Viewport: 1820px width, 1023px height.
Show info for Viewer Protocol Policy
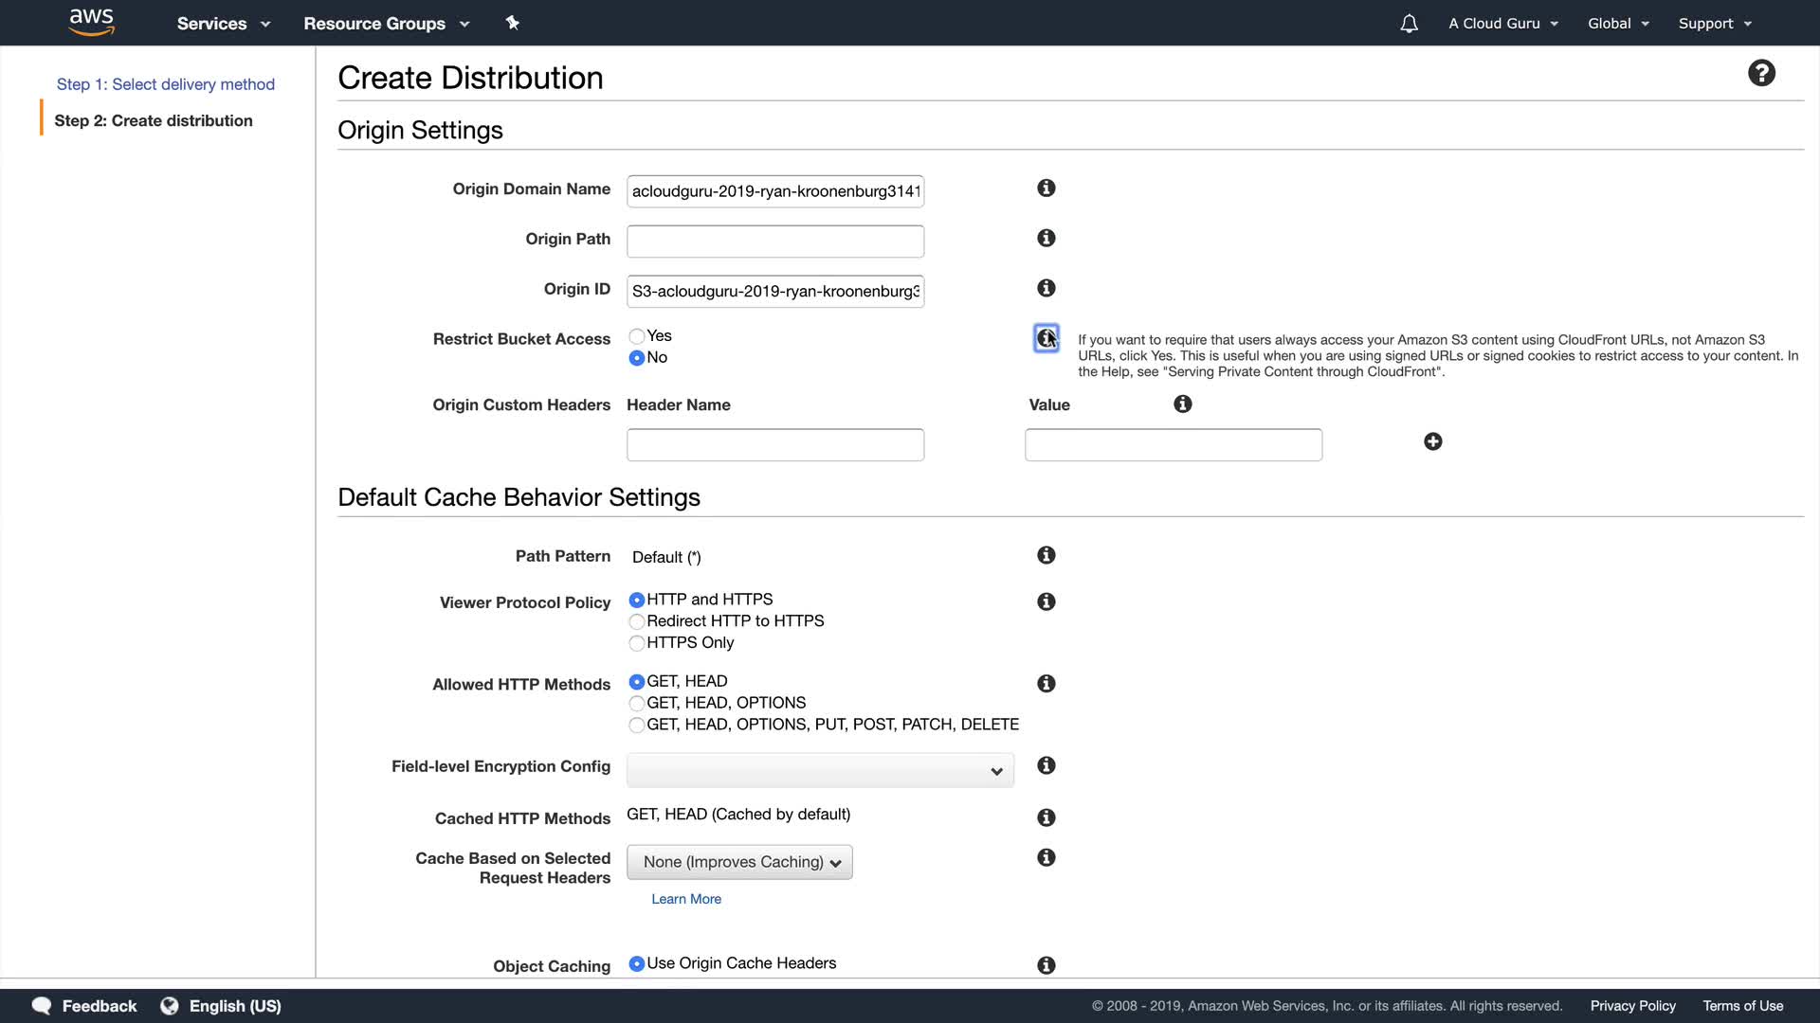coord(1046,602)
